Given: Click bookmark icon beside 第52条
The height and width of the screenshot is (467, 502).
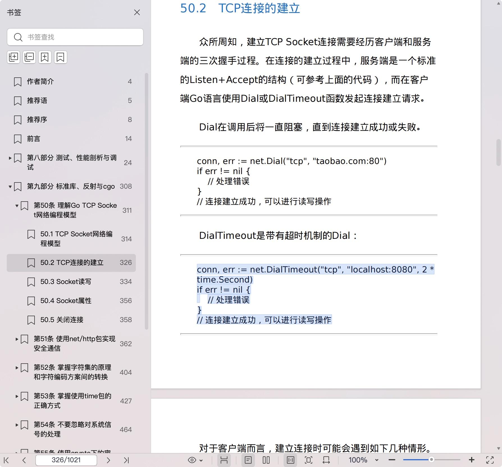Looking at the screenshot, I should [24, 368].
